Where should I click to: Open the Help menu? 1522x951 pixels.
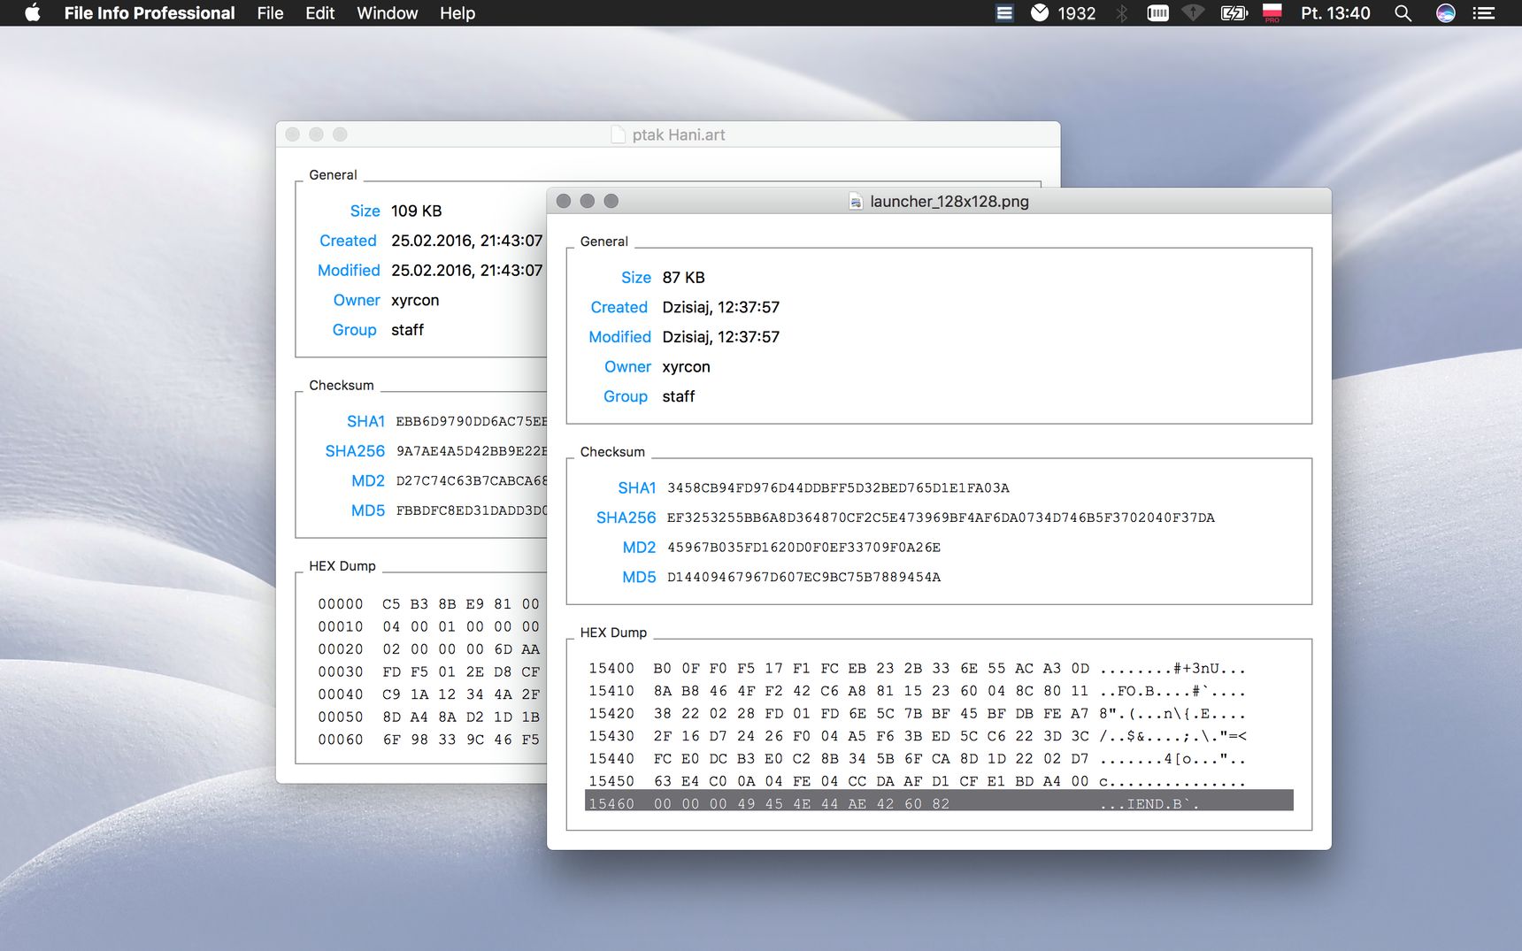(x=457, y=13)
